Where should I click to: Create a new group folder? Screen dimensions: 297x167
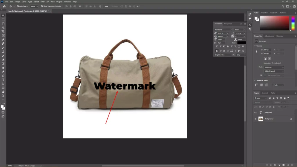click(284, 165)
